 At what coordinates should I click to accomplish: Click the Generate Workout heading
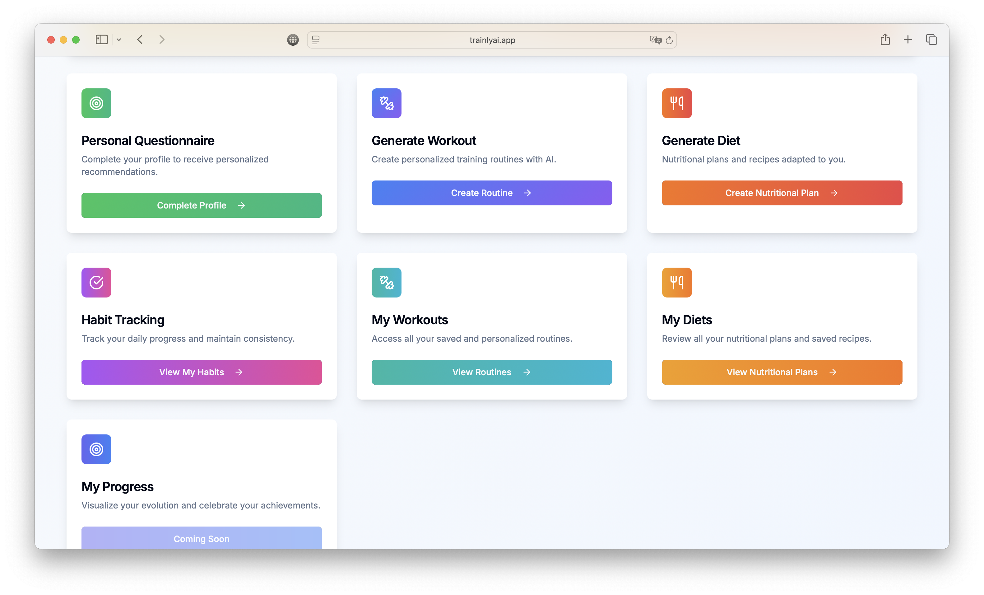[x=424, y=141]
